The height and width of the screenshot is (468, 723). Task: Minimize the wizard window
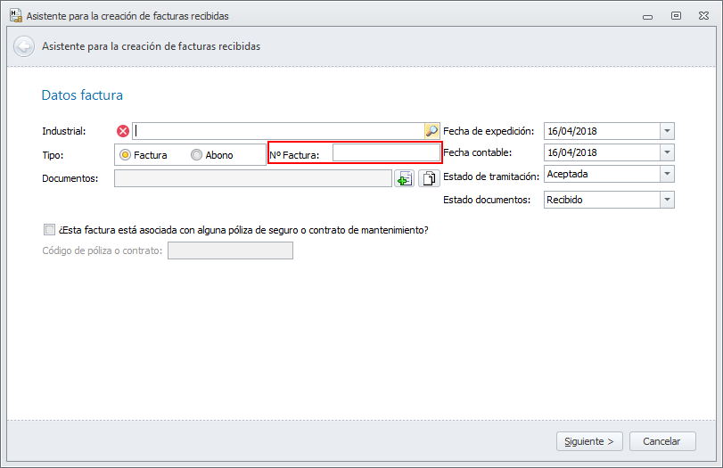coord(648,16)
